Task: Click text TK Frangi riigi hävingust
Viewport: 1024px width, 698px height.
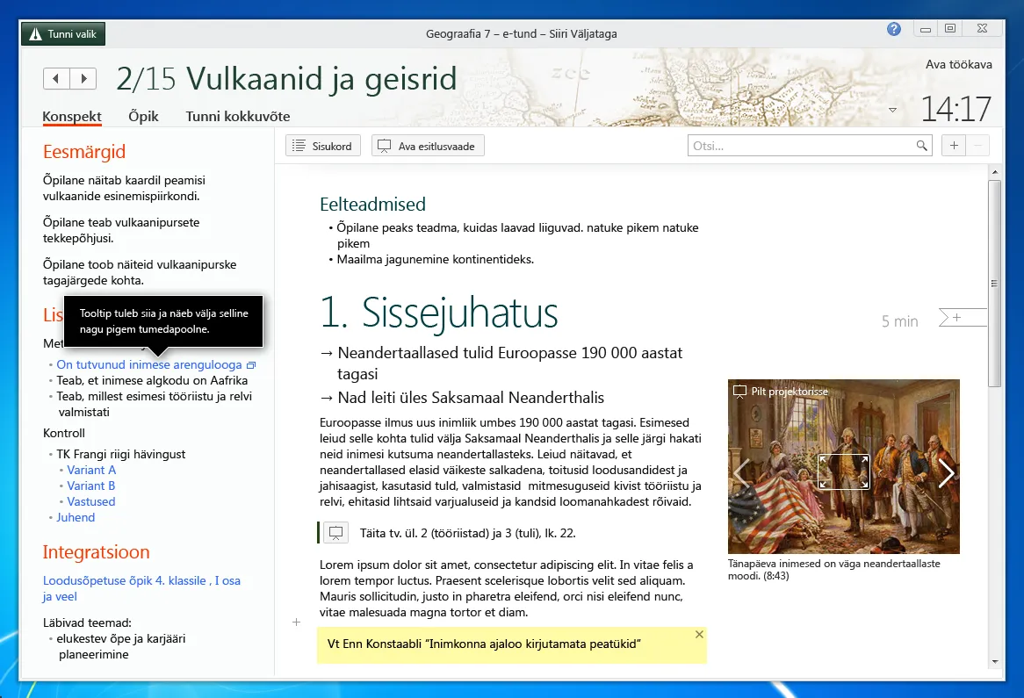Action: click(121, 454)
